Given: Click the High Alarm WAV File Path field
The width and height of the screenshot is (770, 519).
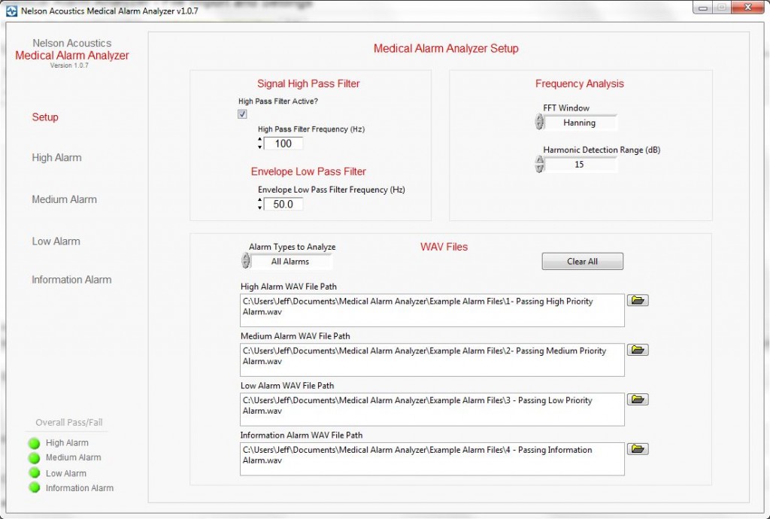Looking at the screenshot, I should [x=432, y=309].
